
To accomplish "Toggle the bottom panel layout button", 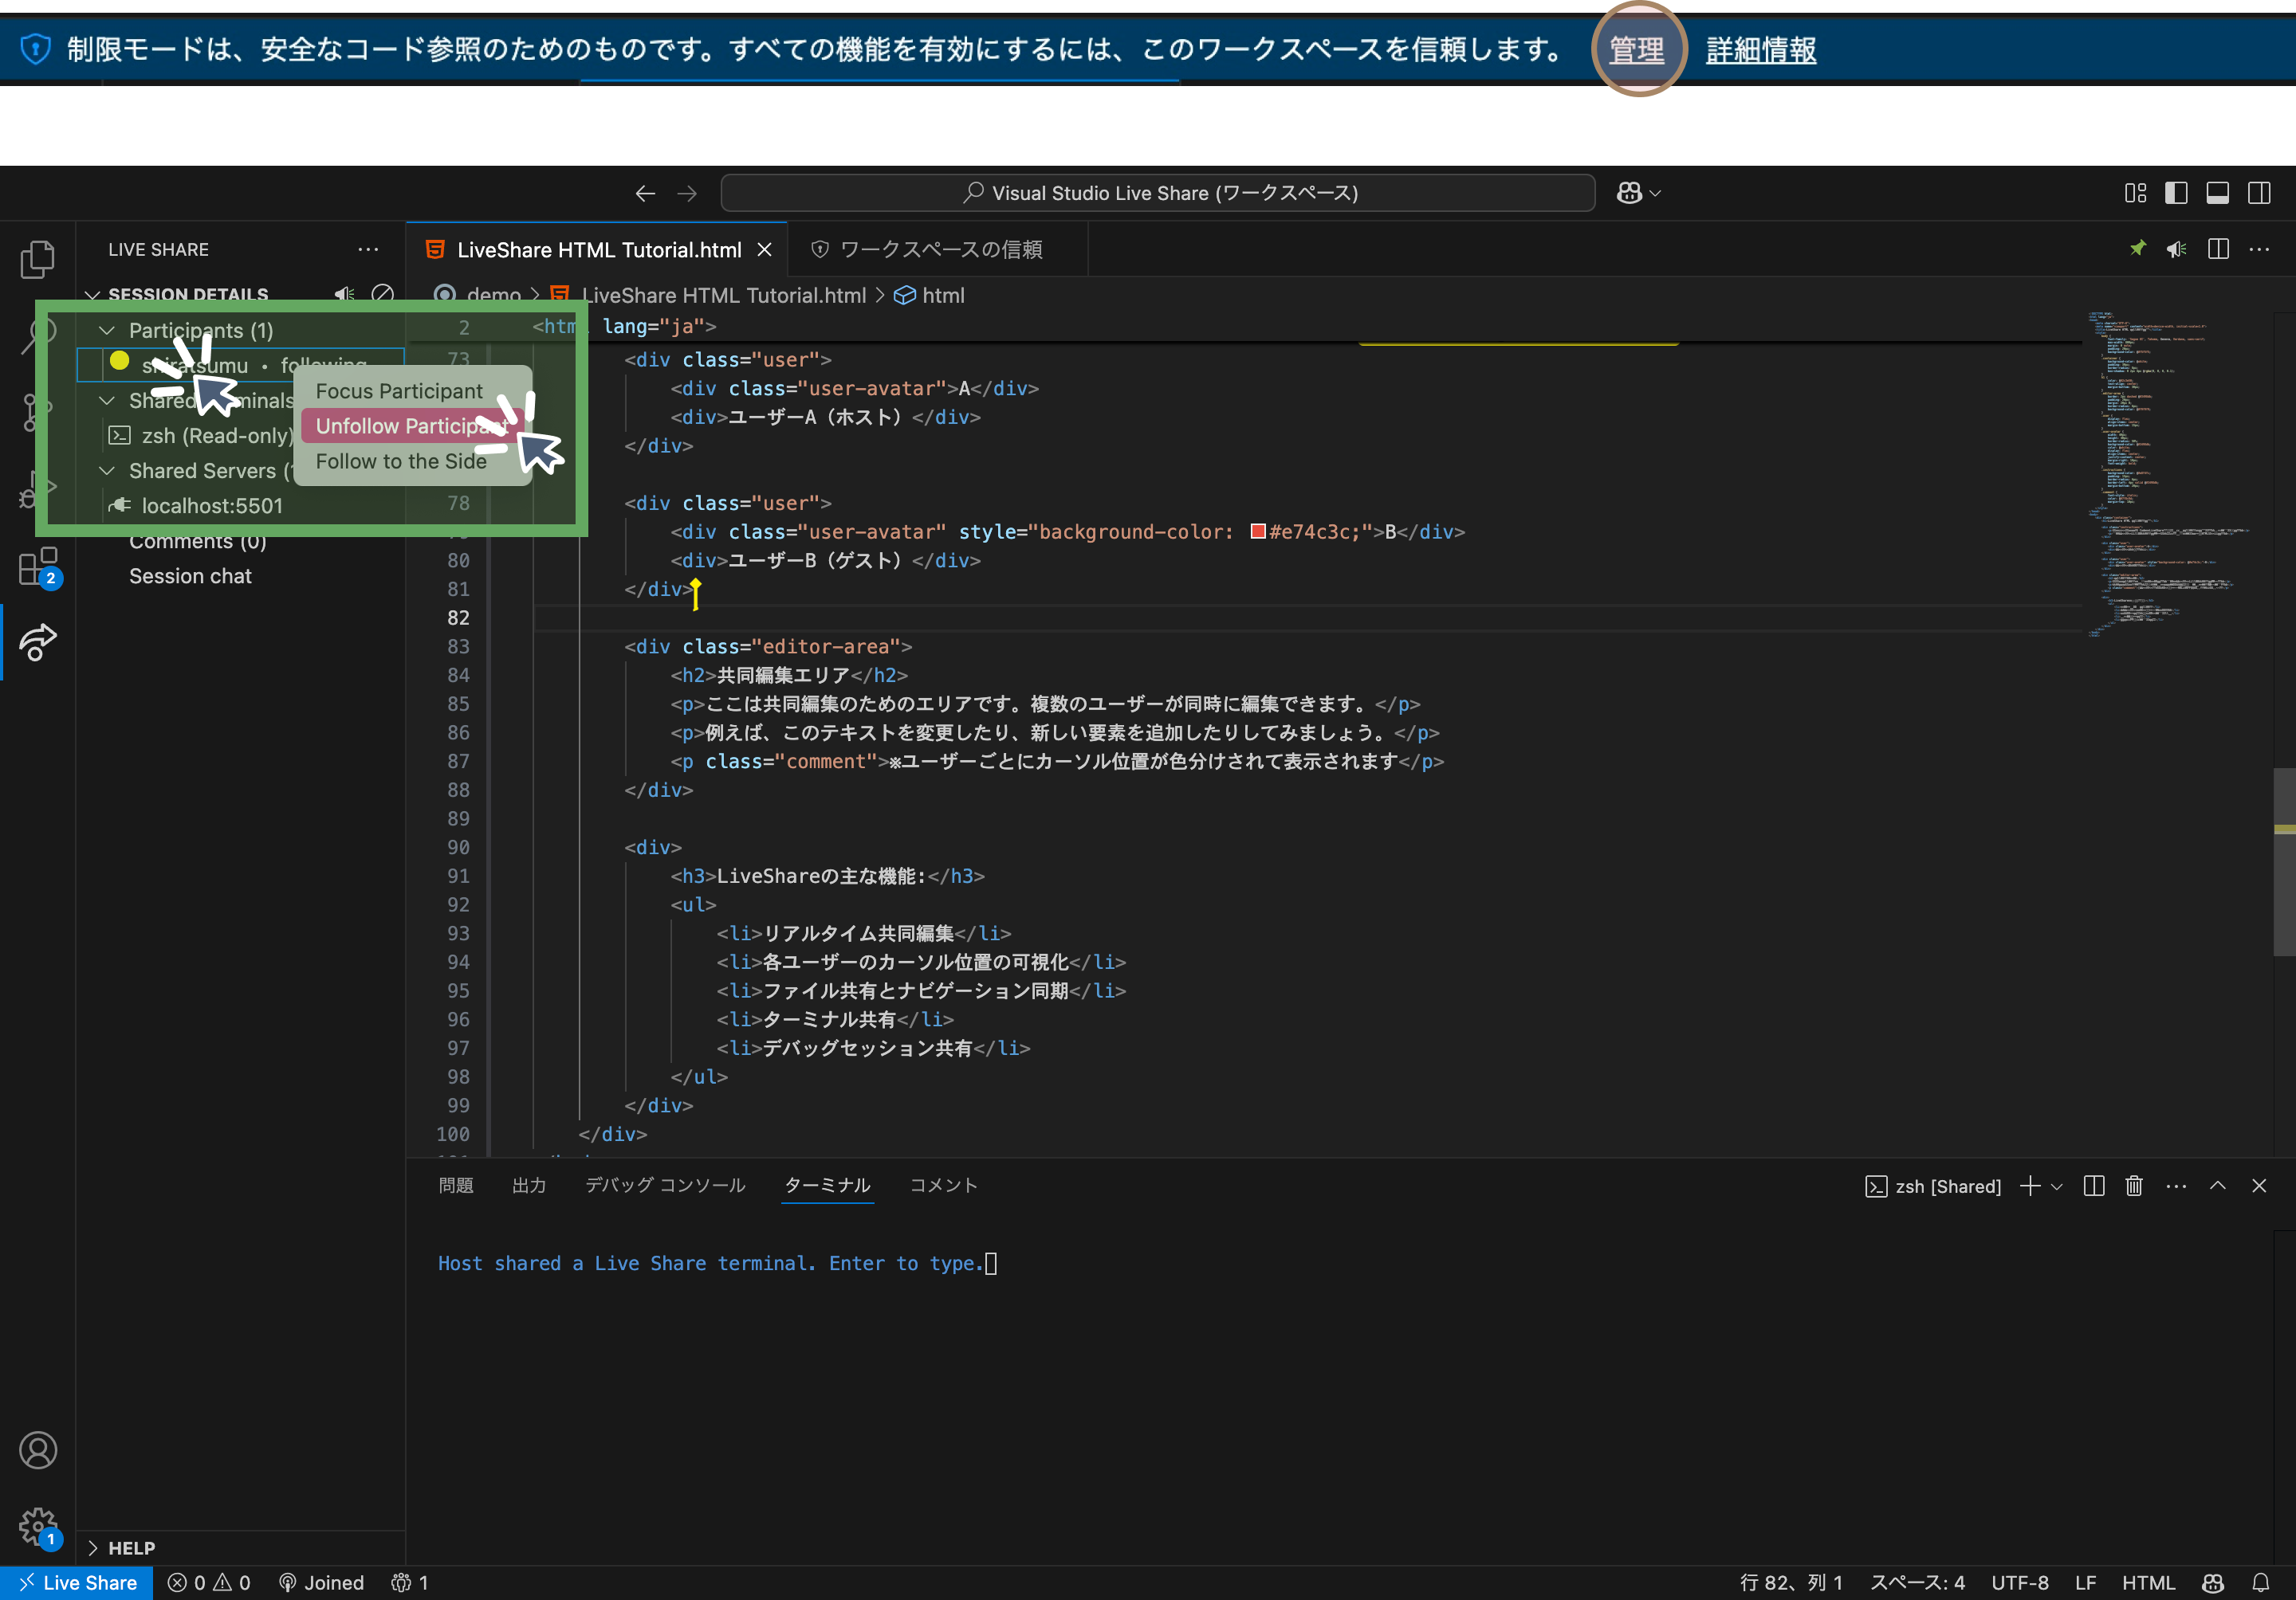I will point(2217,193).
